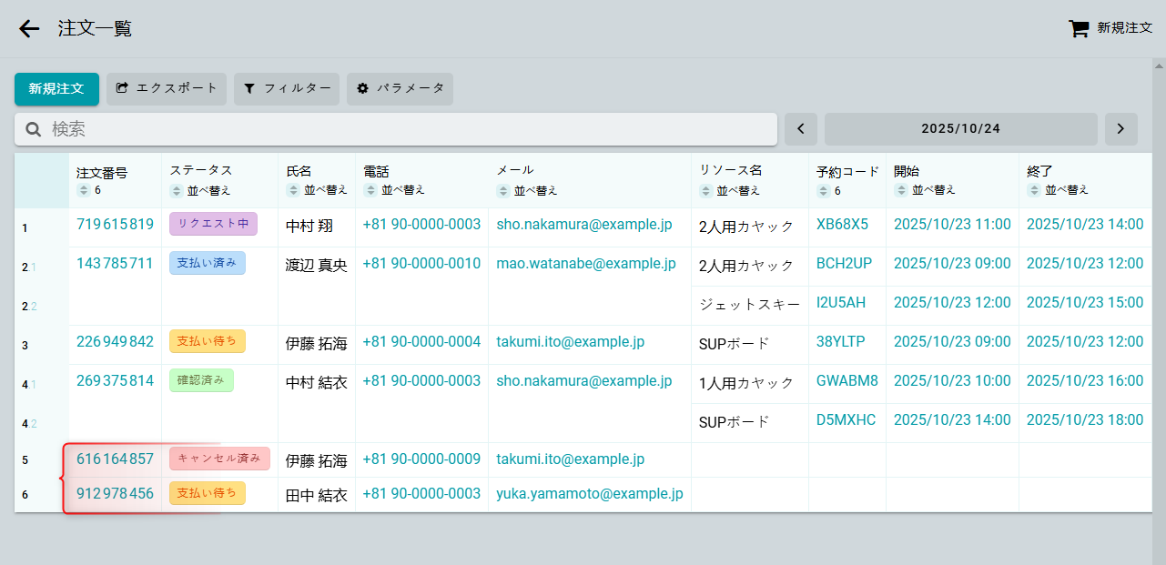This screenshot has height=565, width=1166.
Task: Sort the ステータス column
Action: pos(177,191)
